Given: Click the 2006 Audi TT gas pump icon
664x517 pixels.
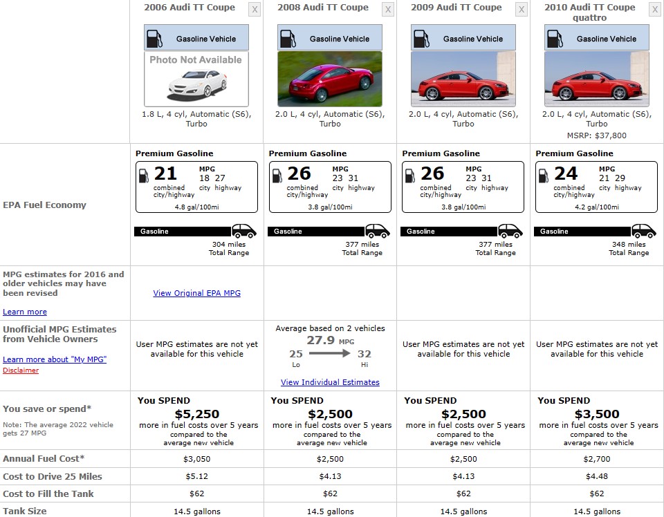Looking at the screenshot, I should click(154, 39).
